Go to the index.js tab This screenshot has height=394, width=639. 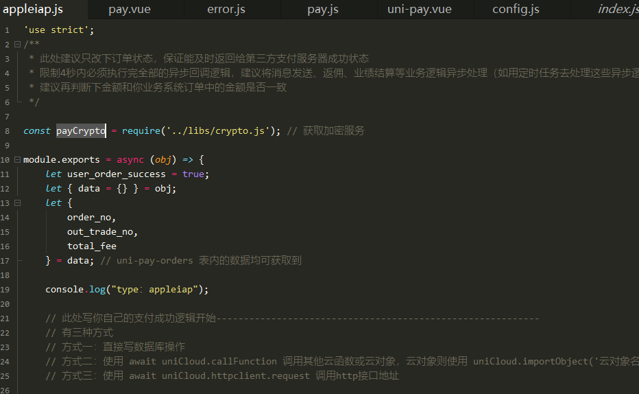pos(617,9)
